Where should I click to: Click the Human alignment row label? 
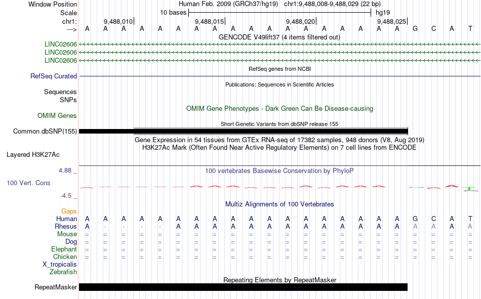66,219
